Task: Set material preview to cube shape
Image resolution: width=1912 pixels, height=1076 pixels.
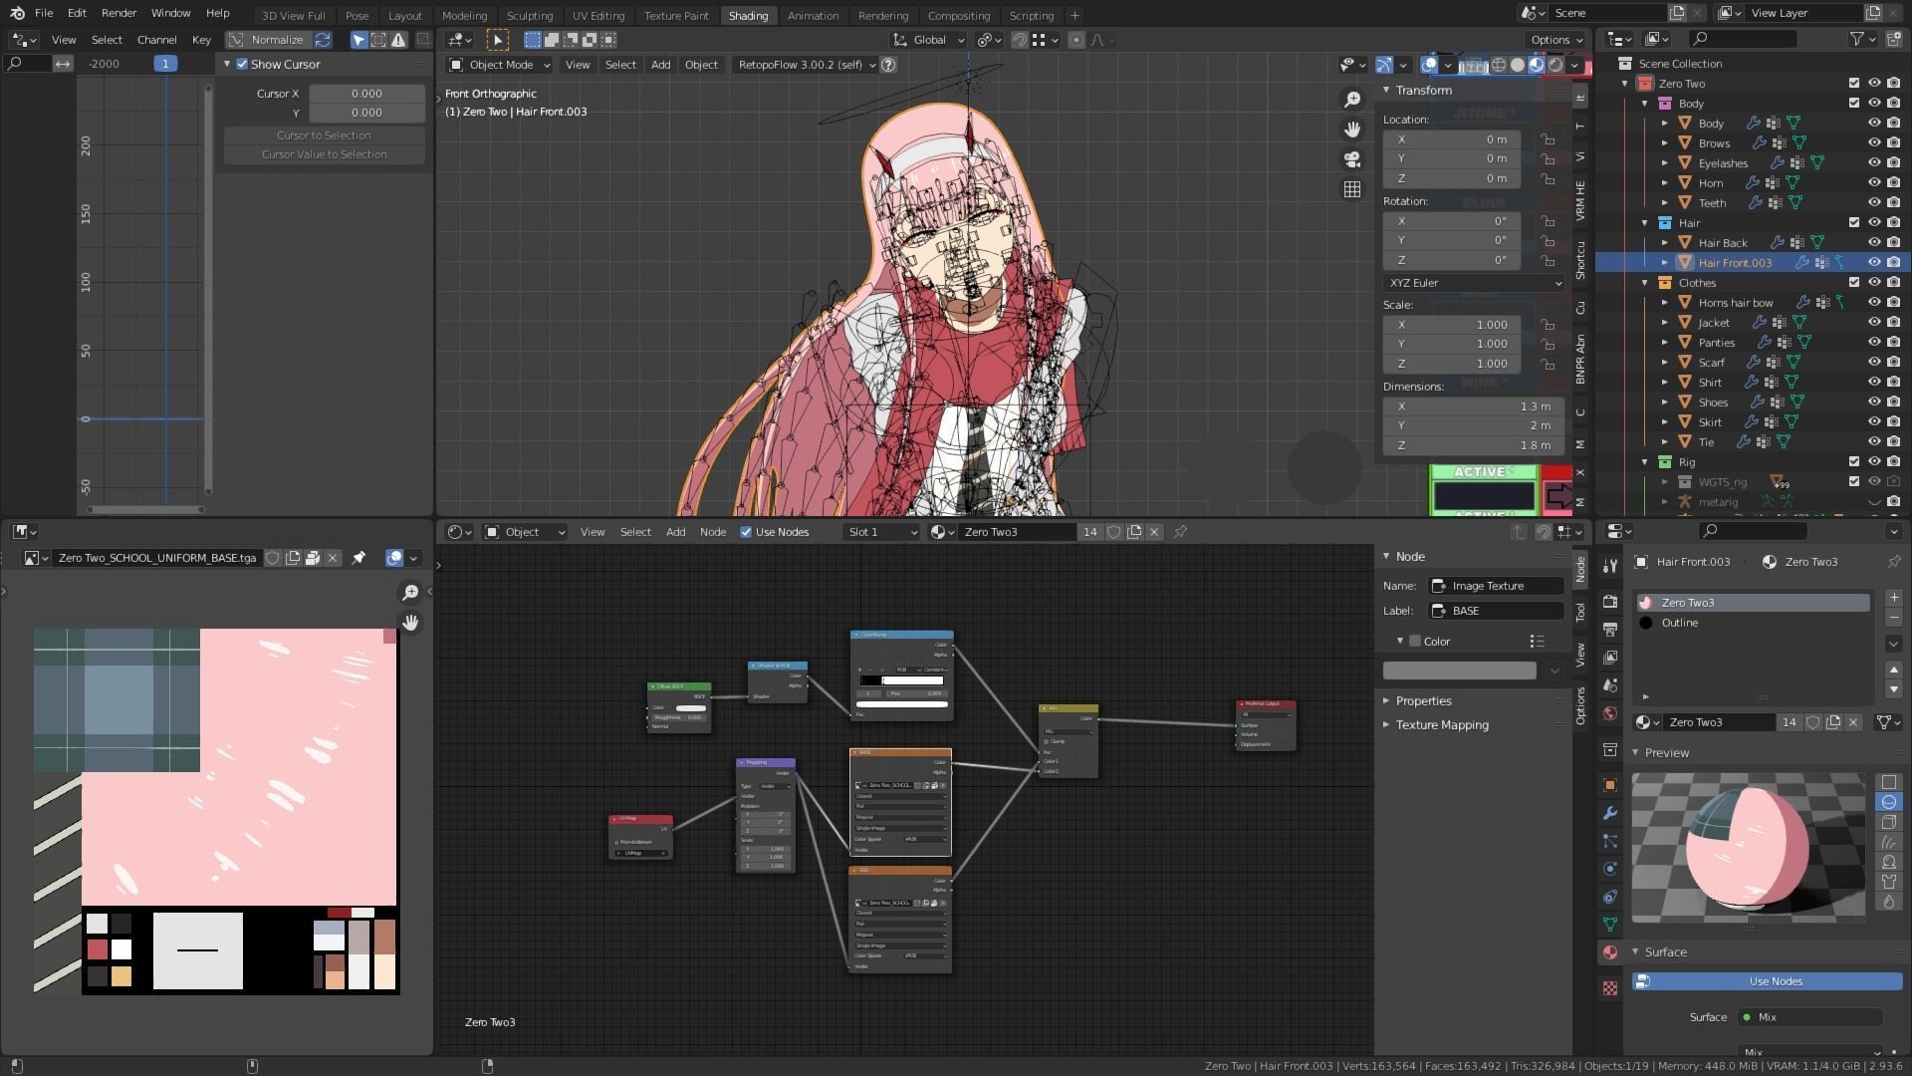Action: (x=1889, y=822)
